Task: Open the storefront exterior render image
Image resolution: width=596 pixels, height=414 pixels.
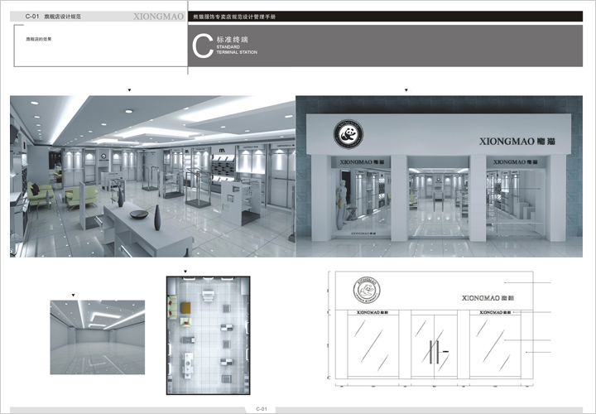Action: point(439,176)
